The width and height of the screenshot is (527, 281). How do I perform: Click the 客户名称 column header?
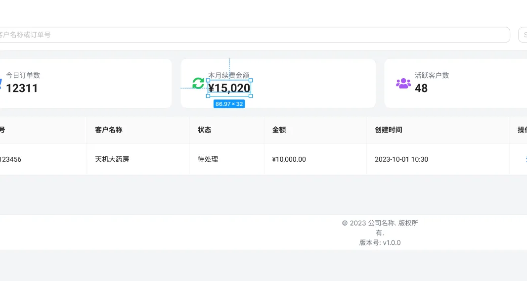[109, 130]
